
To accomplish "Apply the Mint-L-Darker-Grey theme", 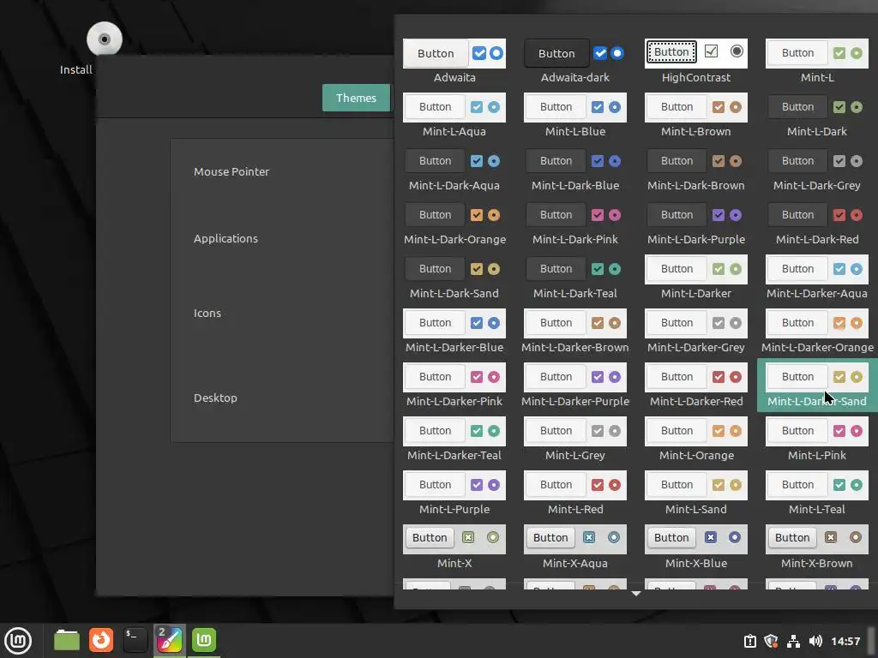I will [696, 332].
